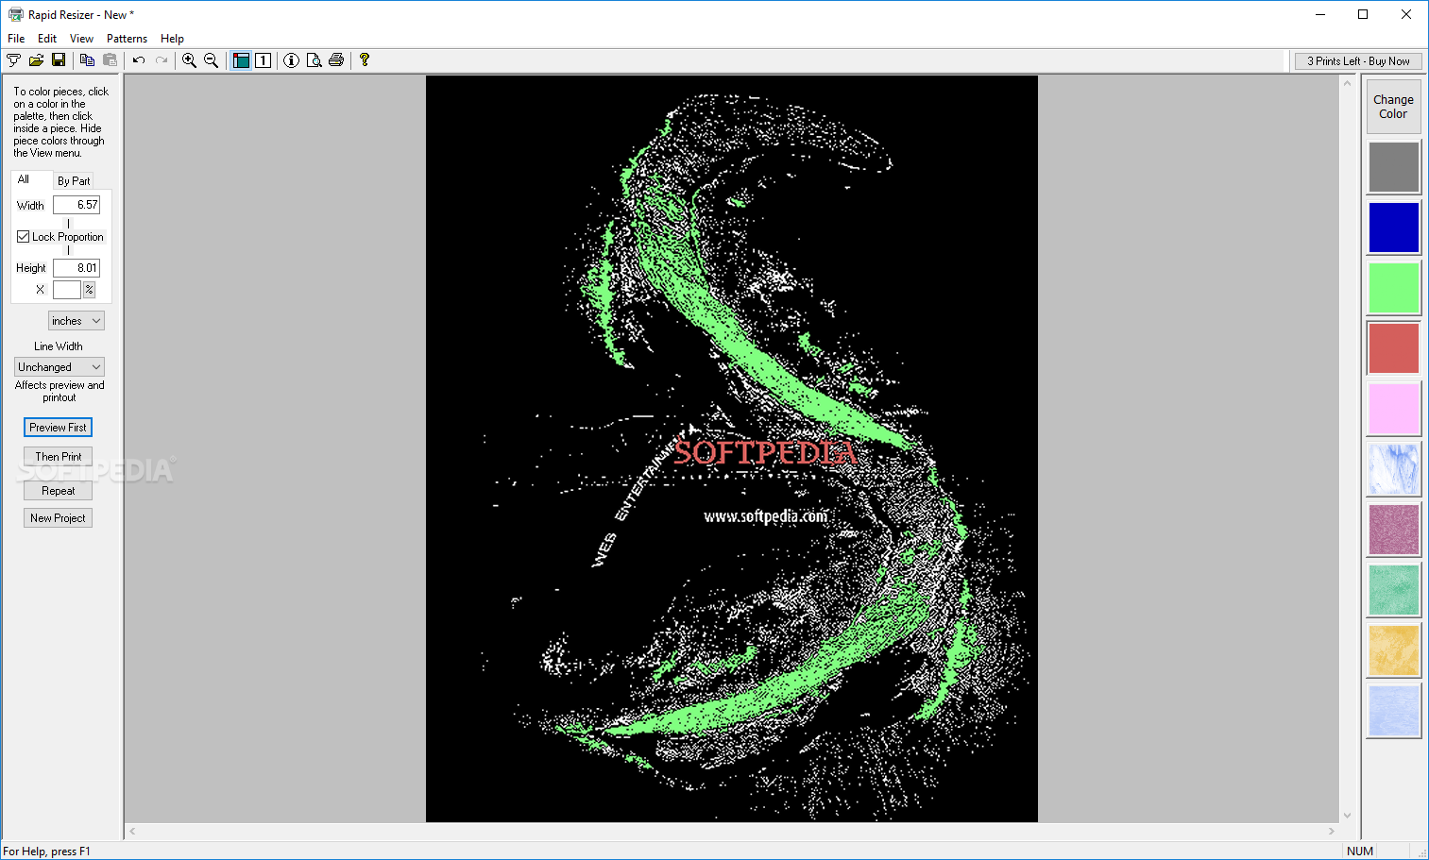Viewport: 1429px width, 860px height.
Task: Copy using the toolbar copy icon
Action: 87,60
